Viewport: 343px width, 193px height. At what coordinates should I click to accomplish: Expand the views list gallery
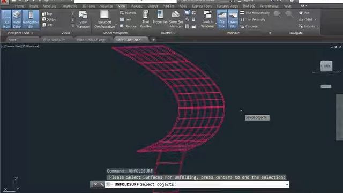click(x=73, y=25)
